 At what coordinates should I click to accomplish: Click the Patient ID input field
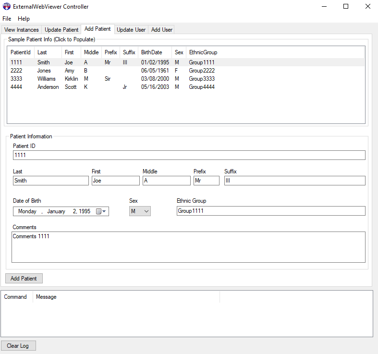pos(189,155)
